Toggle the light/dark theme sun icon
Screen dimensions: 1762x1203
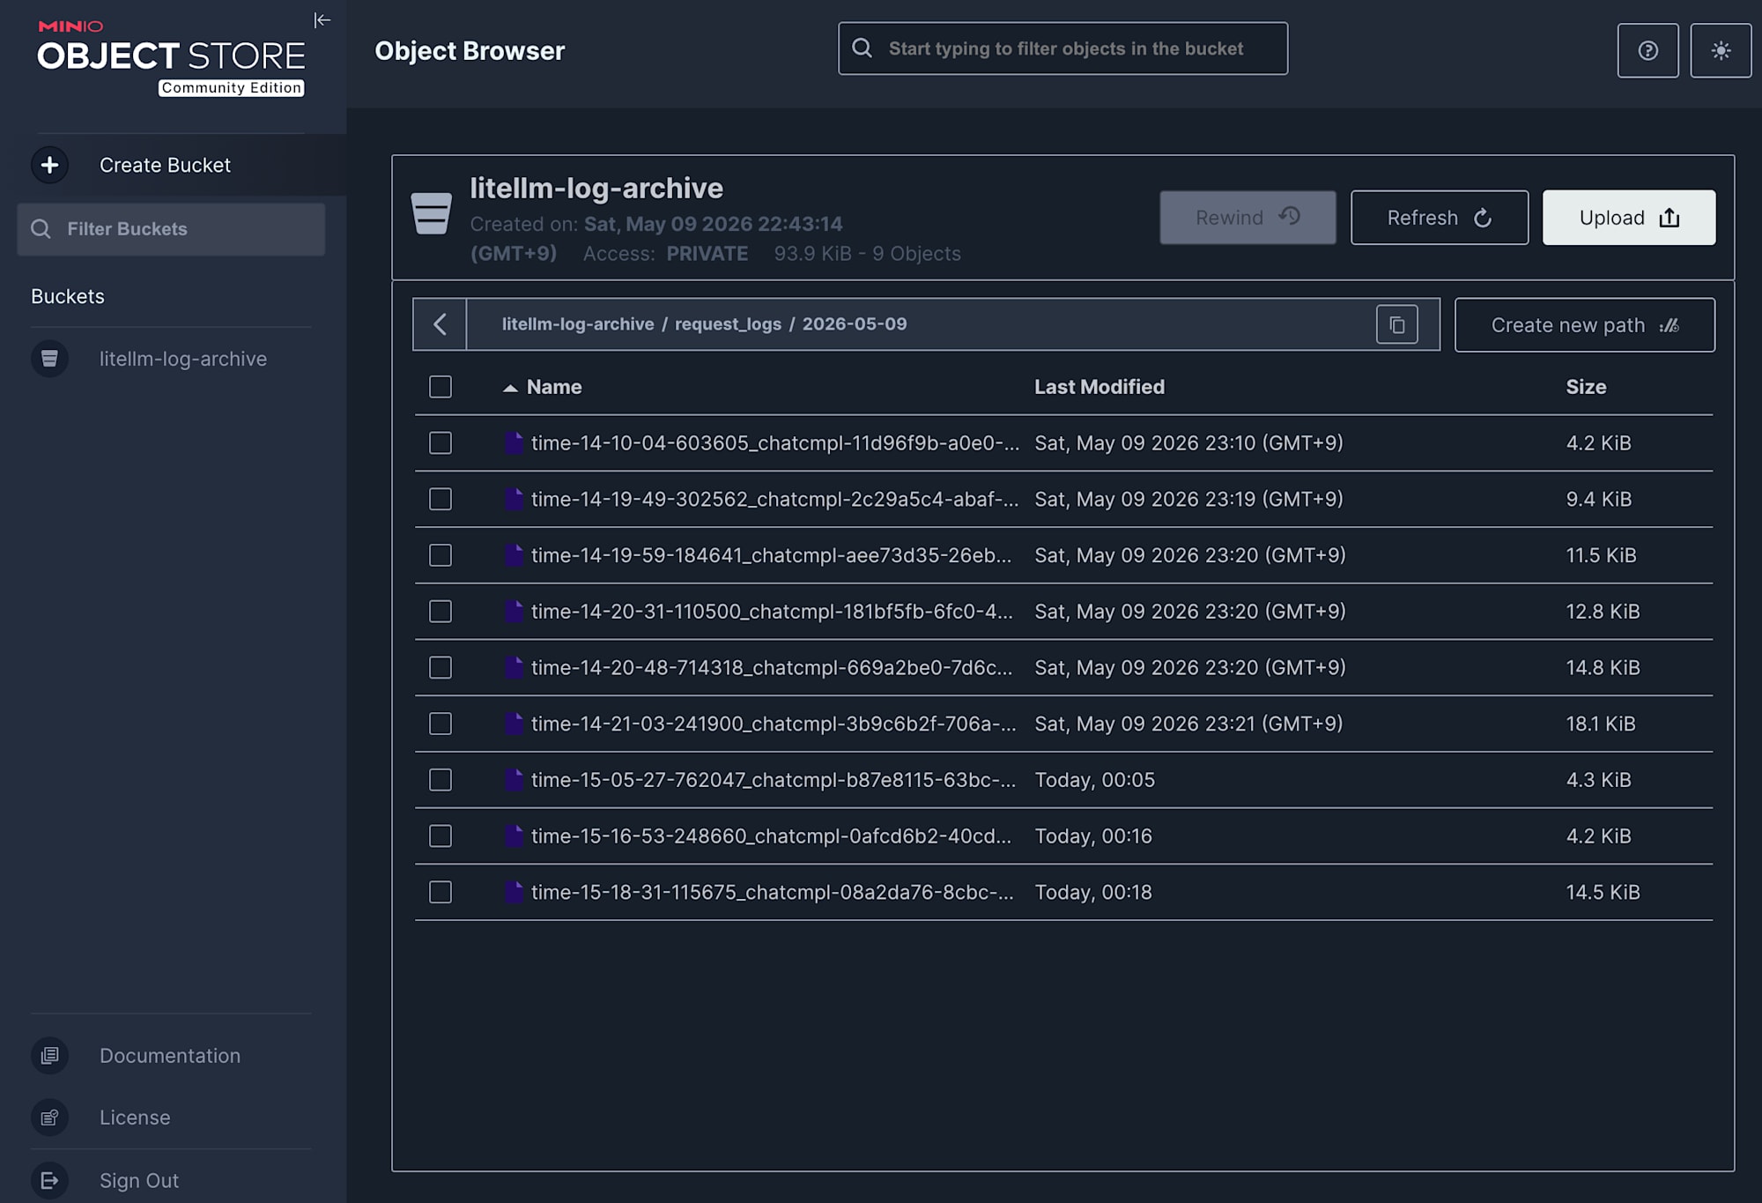[x=1721, y=50]
